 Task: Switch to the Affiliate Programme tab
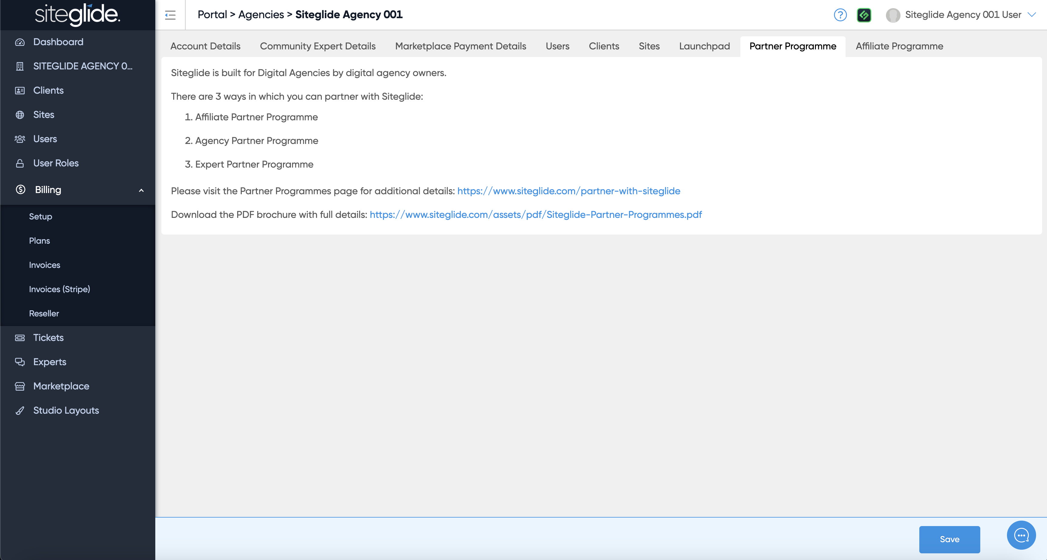tap(899, 46)
